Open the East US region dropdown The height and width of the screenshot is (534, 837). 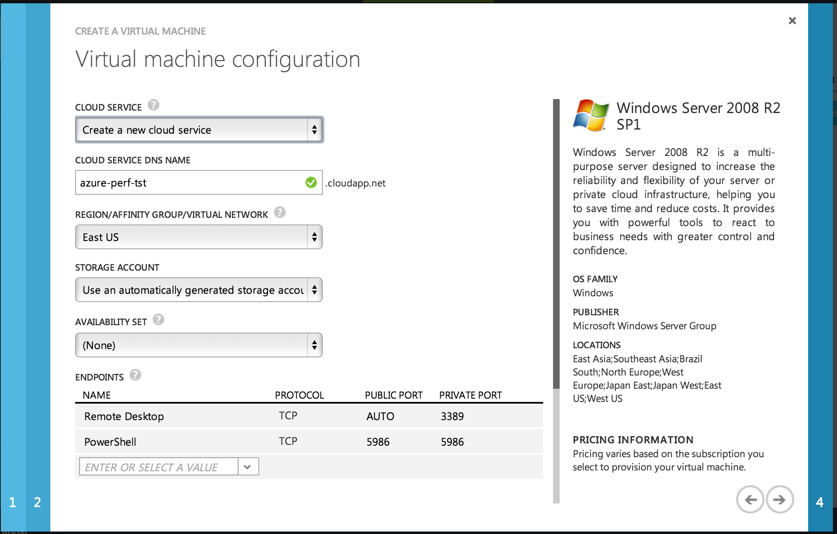click(x=199, y=237)
